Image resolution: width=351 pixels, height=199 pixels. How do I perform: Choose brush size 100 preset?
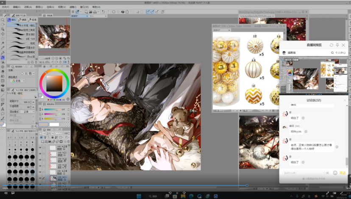[x=27, y=165]
